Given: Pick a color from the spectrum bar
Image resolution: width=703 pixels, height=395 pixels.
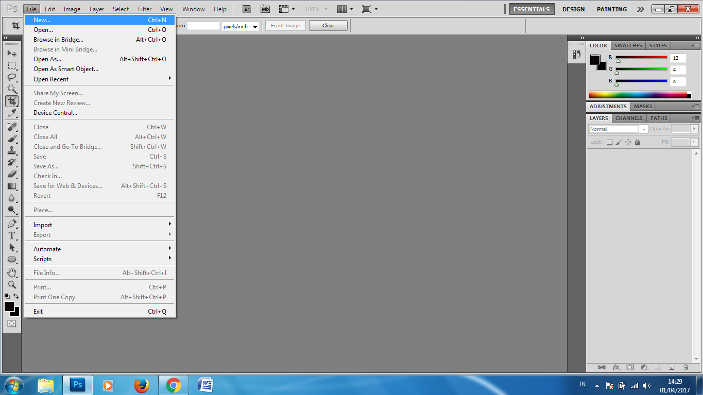Looking at the screenshot, I should (639, 94).
